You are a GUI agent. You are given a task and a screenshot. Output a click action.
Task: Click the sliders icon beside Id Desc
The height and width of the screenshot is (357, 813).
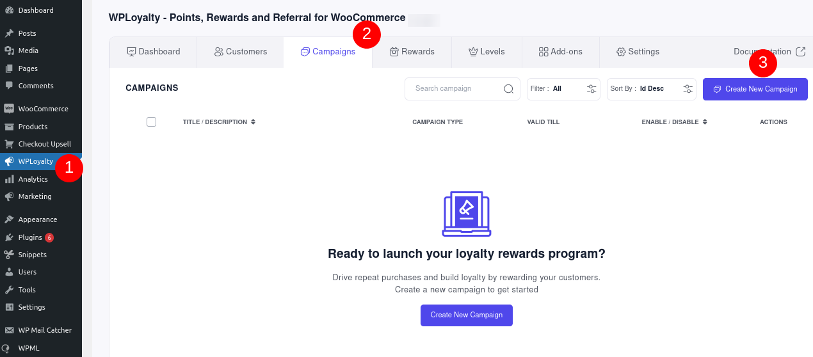[688, 89]
